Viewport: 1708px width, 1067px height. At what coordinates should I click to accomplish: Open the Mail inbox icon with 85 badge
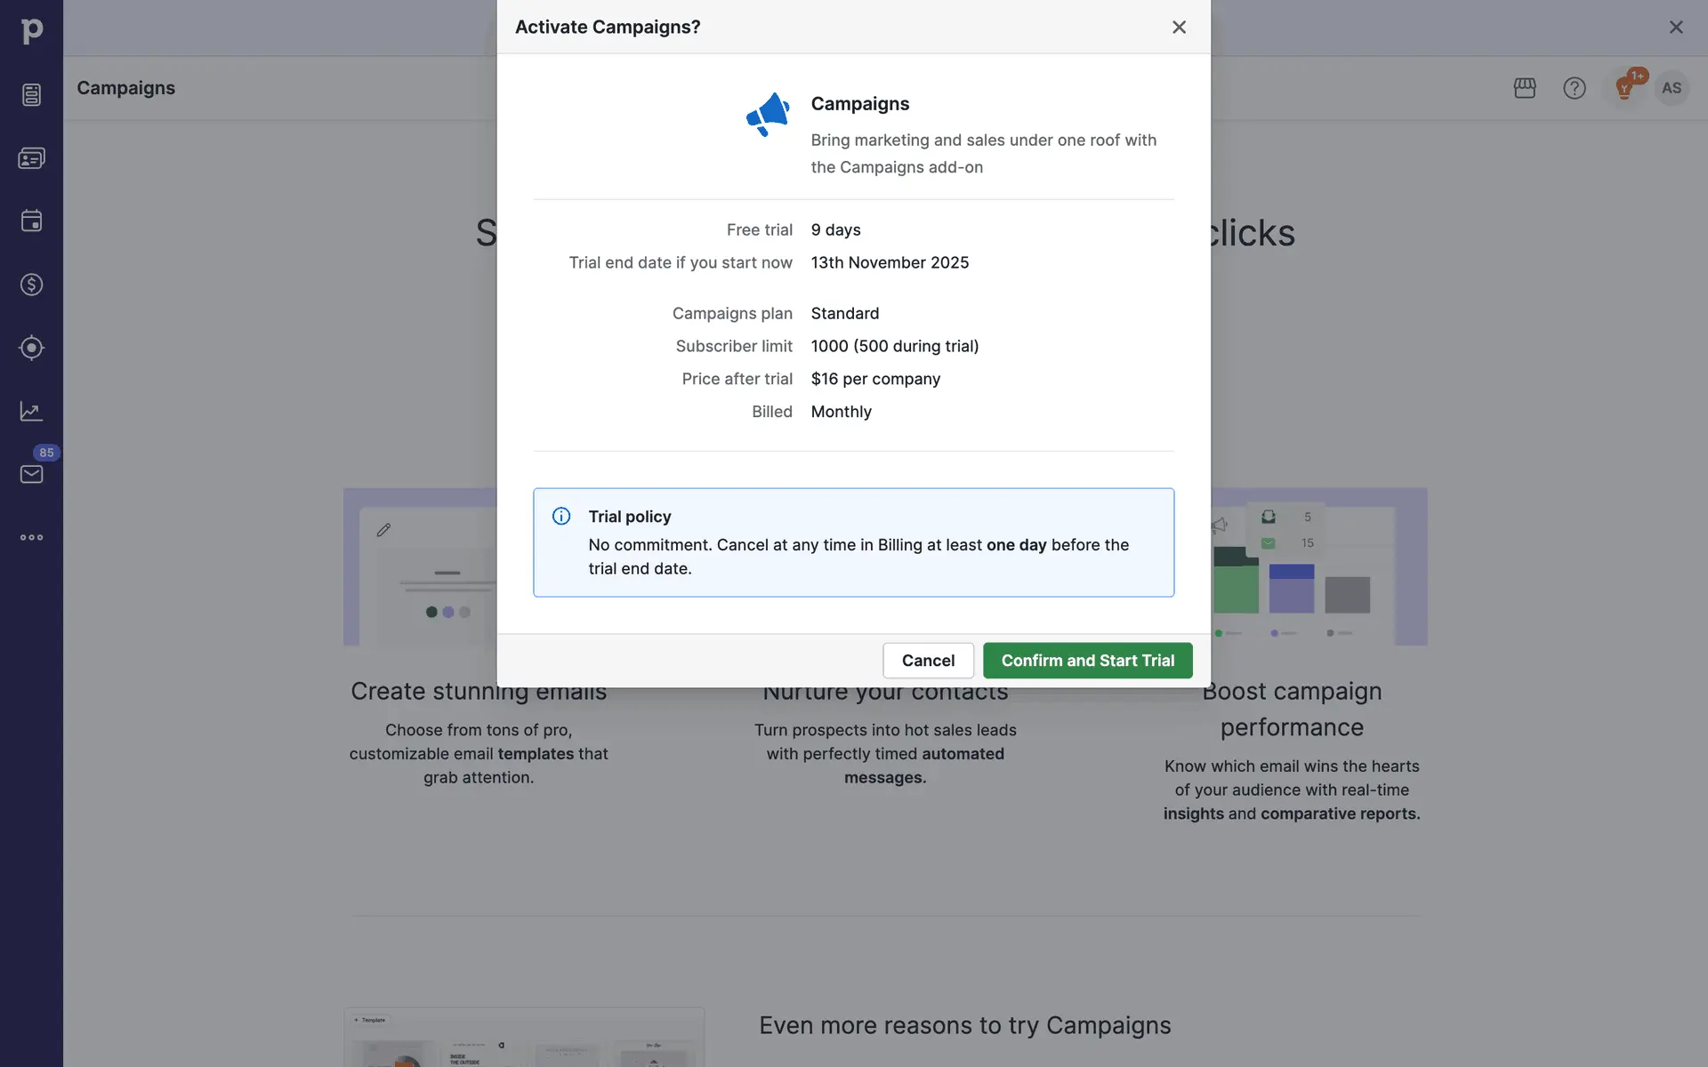coord(31,474)
